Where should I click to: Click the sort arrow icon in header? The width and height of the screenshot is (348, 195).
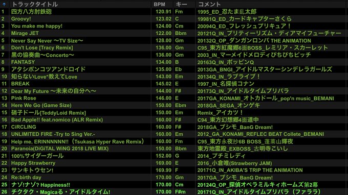[x=4, y=4]
